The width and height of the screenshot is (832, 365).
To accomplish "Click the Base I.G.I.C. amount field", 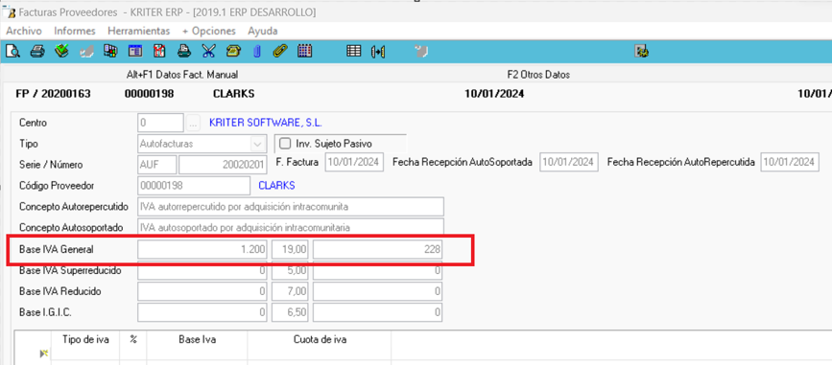I will coord(202,312).
